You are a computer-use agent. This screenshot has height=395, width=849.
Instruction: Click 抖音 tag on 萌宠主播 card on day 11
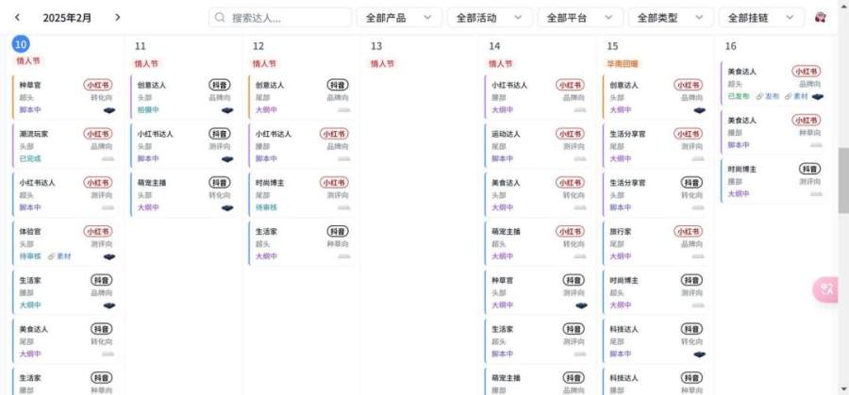(x=220, y=182)
